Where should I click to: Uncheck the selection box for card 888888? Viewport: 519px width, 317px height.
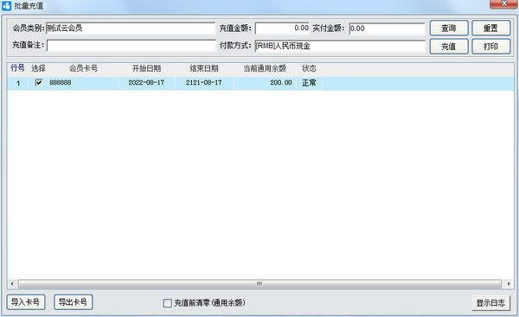coord(39,83)
